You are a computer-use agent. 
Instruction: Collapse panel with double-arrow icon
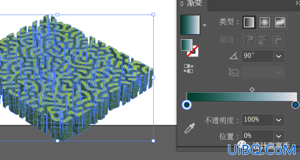pos(297,3)
